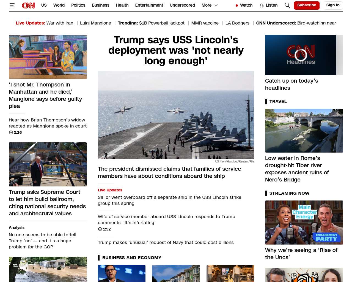The width and height of the screenshot is (352, 282).
Task: Click the Tiber river bridge photo
Action: (x=304, y=131)
